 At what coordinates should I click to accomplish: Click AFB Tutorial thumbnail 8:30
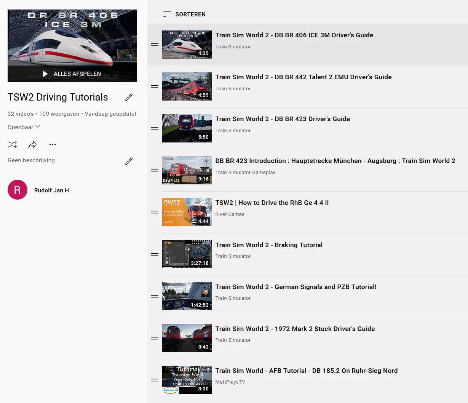point(187,380)
